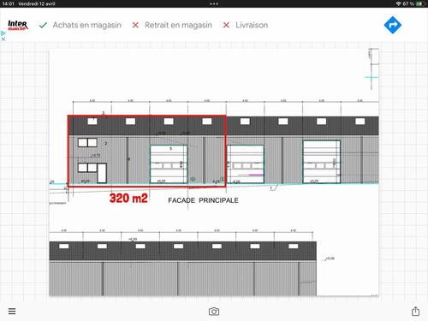Click the Intermarché logo
The height and width of the screenshot is (321, 428).
coord(18,25)
